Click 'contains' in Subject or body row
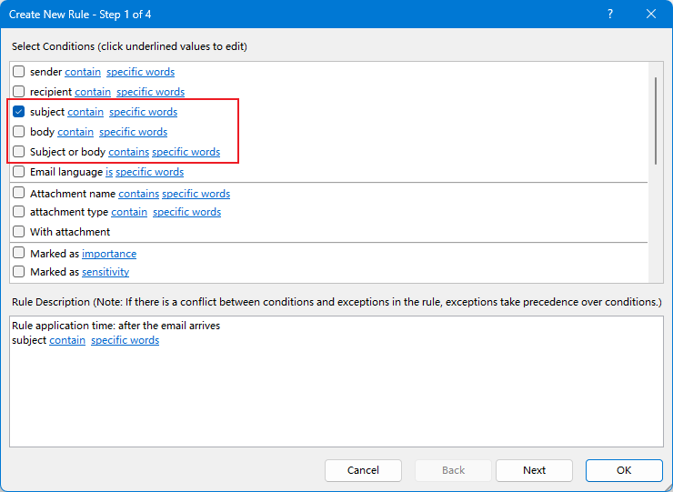Image resolution: width=673 pixels, height=492 pixels. 129,152
